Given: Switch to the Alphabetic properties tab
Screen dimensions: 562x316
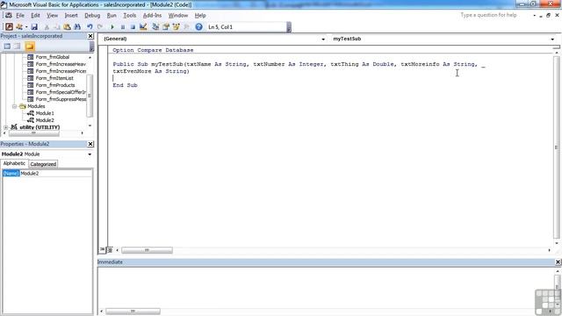Looking at the screenshot, I should 14,163.
